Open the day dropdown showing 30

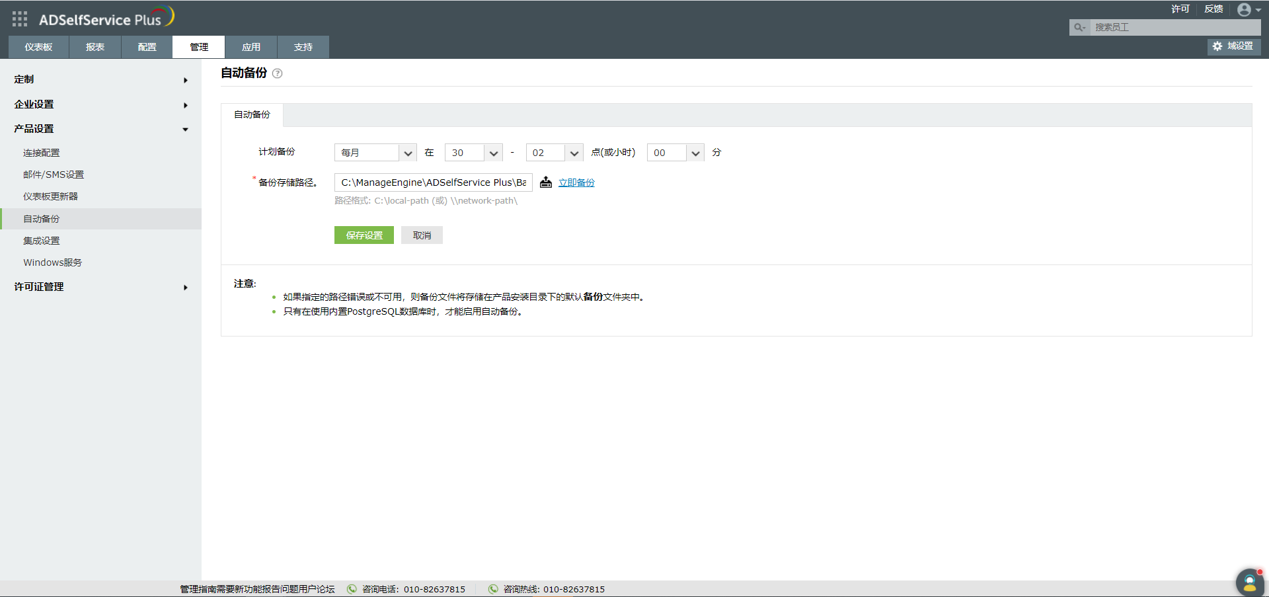[x=473, y=152]
